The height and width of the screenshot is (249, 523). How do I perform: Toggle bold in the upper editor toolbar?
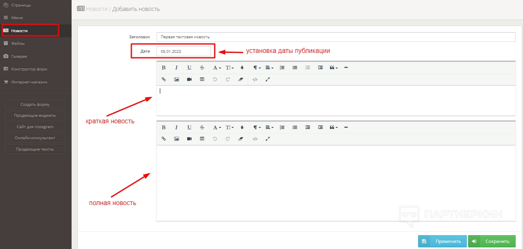pyautogui.click(x=163, y=68)
